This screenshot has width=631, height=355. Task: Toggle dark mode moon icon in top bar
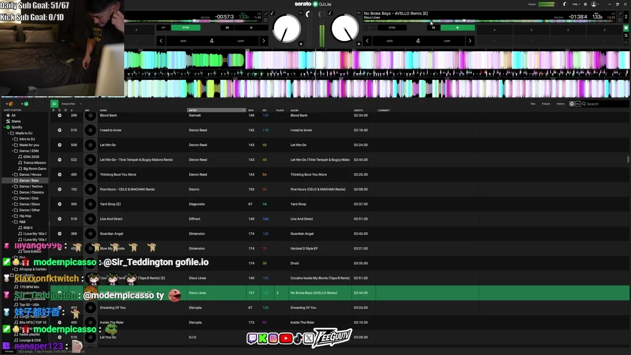point(564,4)
